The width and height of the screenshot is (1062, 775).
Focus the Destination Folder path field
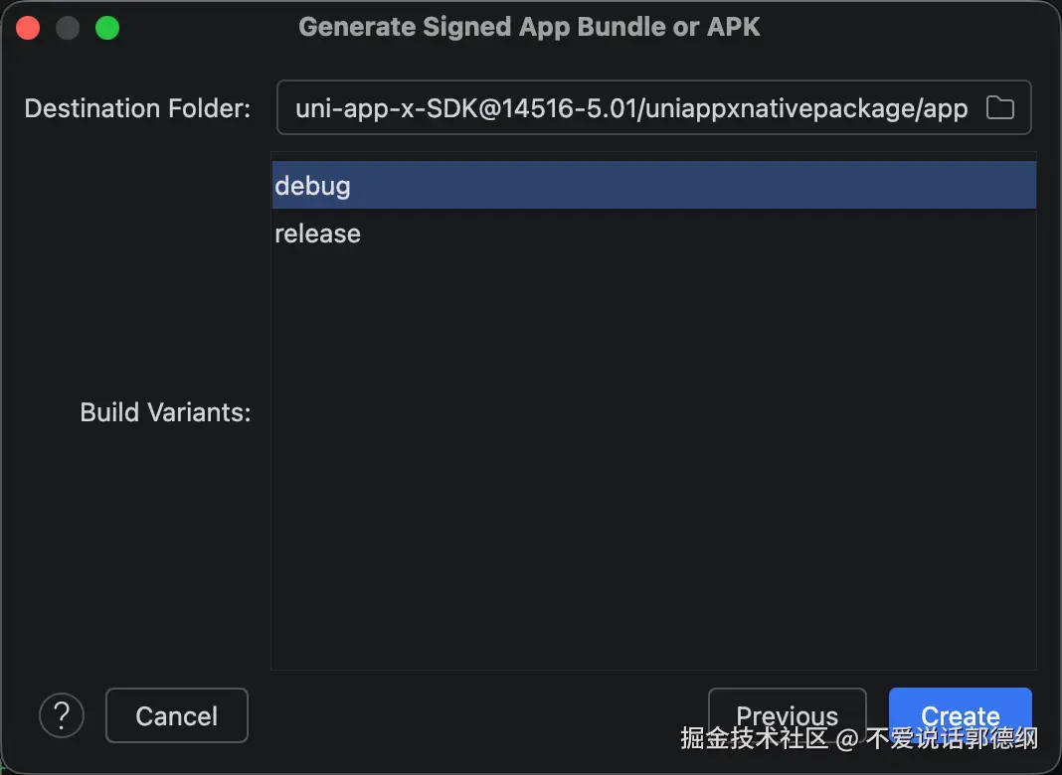653,107
